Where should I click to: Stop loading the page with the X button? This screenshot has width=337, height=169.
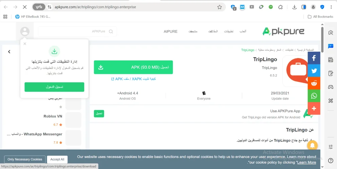coord(25,7)
